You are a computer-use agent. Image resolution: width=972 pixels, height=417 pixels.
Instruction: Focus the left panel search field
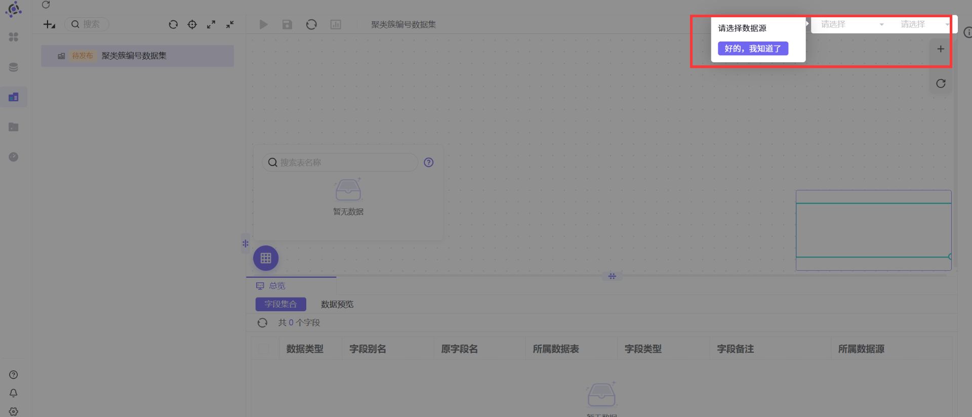click(87, 24)
